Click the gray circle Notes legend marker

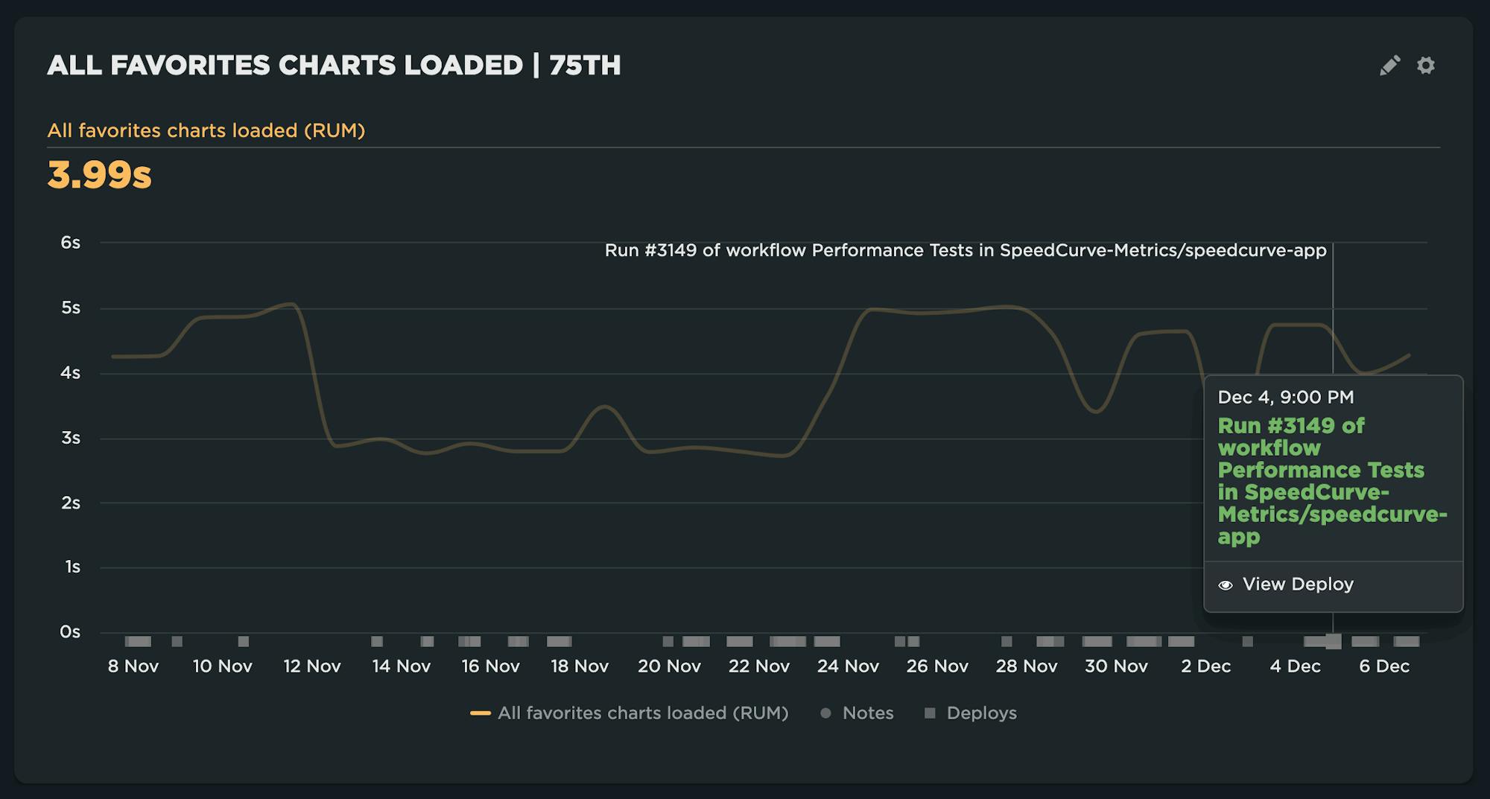(x=825, y=713)
